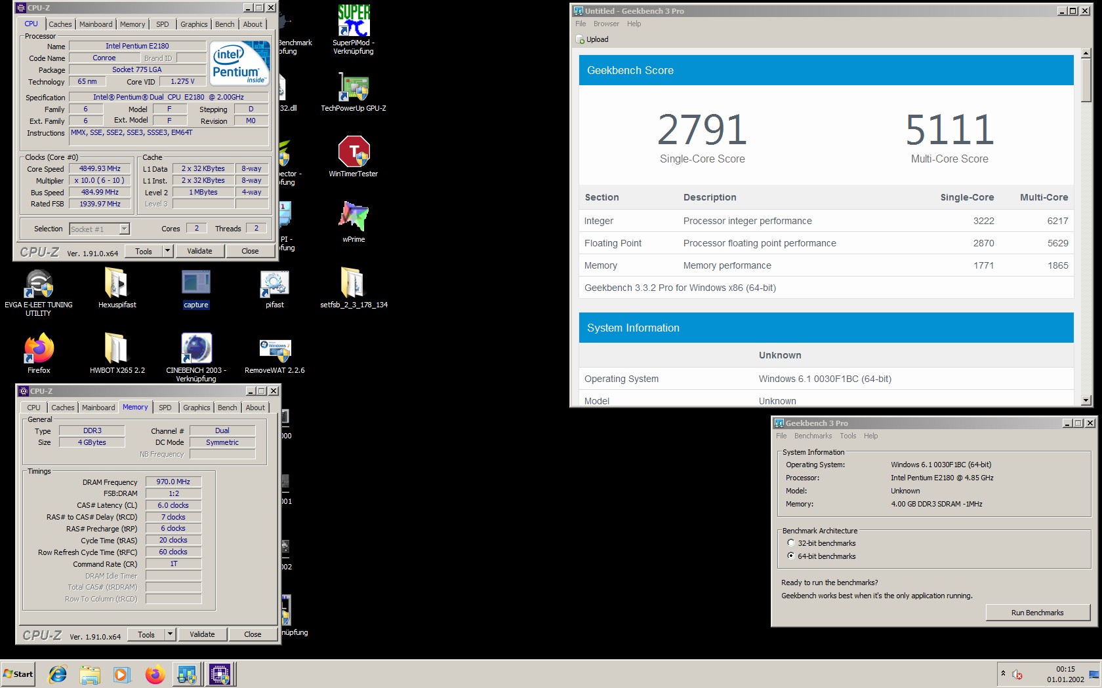The image size is (1102, 688).
Task: Open Graphics tab in Memory CPU-Z window
Action: point(197,408)
